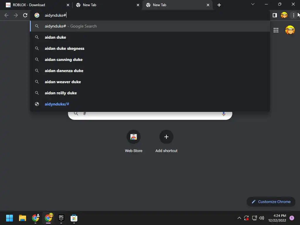Screen dimensions: 300x225
Task: Open the Chrome icon with profile avatar in the taskbar
Action: [x=48, y=218]
